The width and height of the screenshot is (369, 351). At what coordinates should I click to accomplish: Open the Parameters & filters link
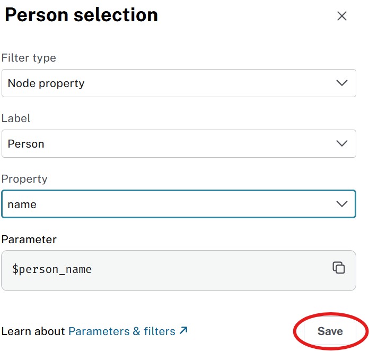click(x=122, y=331)
